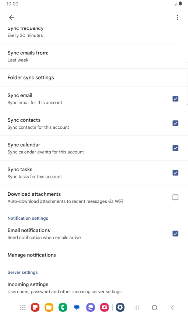Launch the purple internet browser icon
Viewport: 188px width, 315px height.
91,307
